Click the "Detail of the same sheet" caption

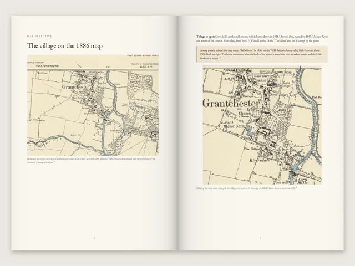coord(246,188)
